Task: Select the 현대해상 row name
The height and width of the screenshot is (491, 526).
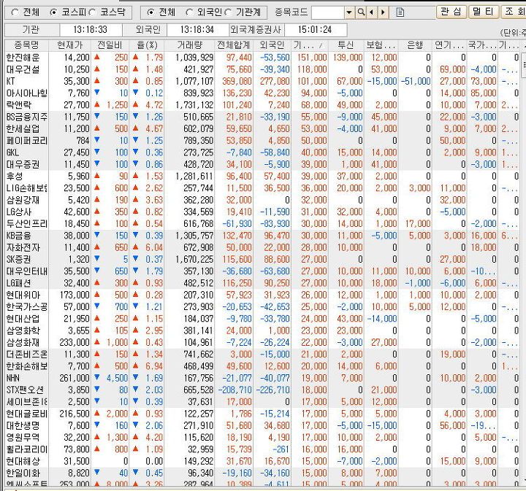Action: pos(23,461)
